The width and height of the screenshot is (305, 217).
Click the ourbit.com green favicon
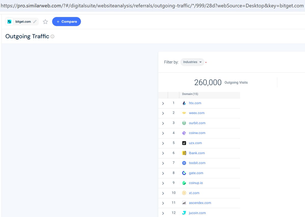184,123
